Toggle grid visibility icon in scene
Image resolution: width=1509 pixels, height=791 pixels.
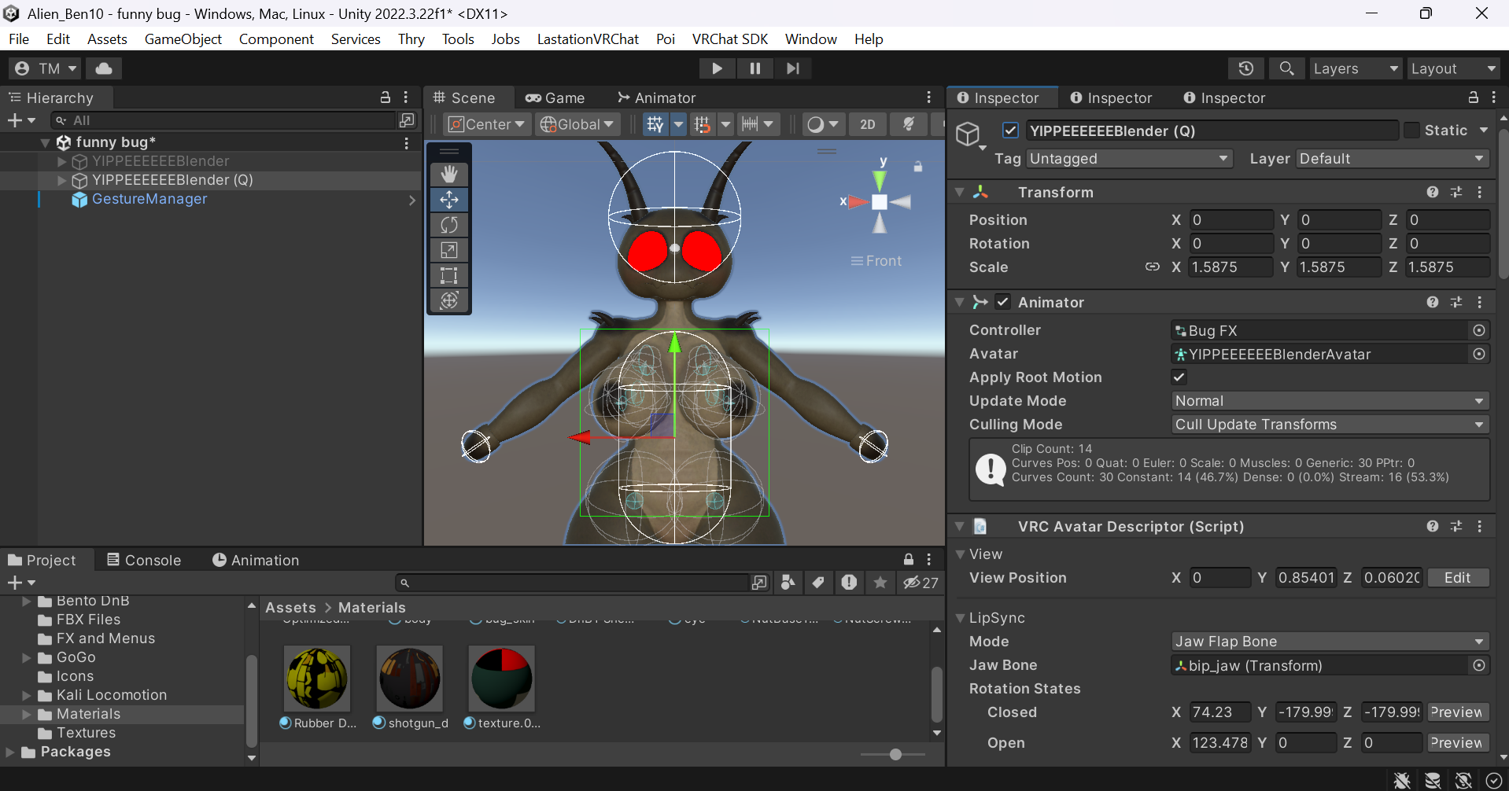click(x=655, y=124)
